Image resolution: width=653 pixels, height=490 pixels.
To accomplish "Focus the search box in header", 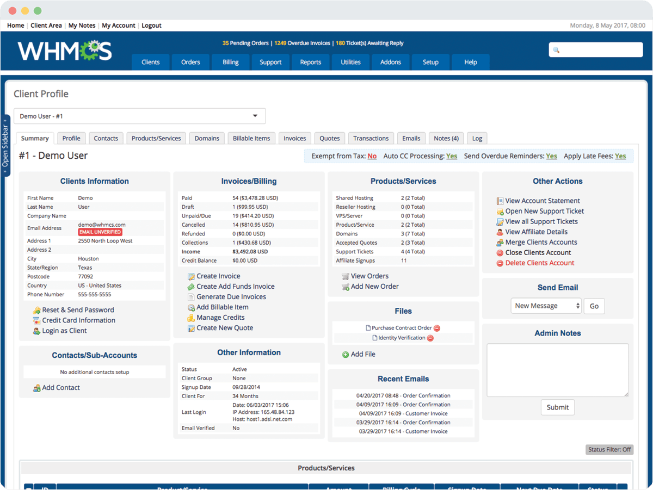I will pyautogui.click(x=596, y=50).
